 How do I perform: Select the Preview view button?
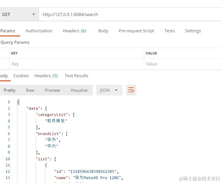click(x=52, y=90)
